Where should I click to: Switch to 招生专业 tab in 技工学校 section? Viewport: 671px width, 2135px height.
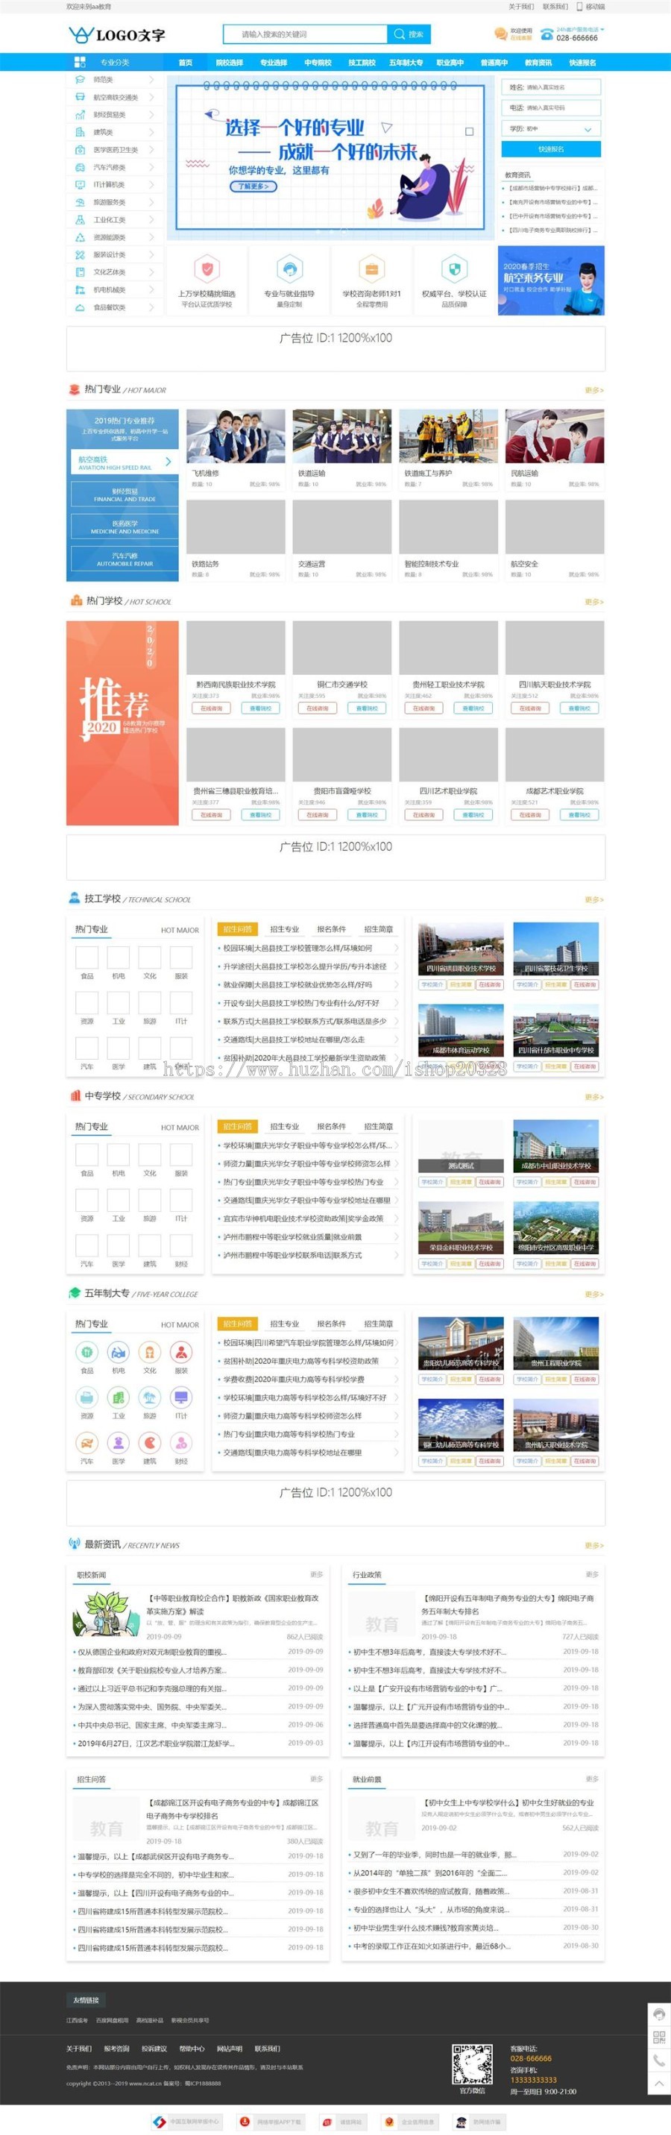284,929
